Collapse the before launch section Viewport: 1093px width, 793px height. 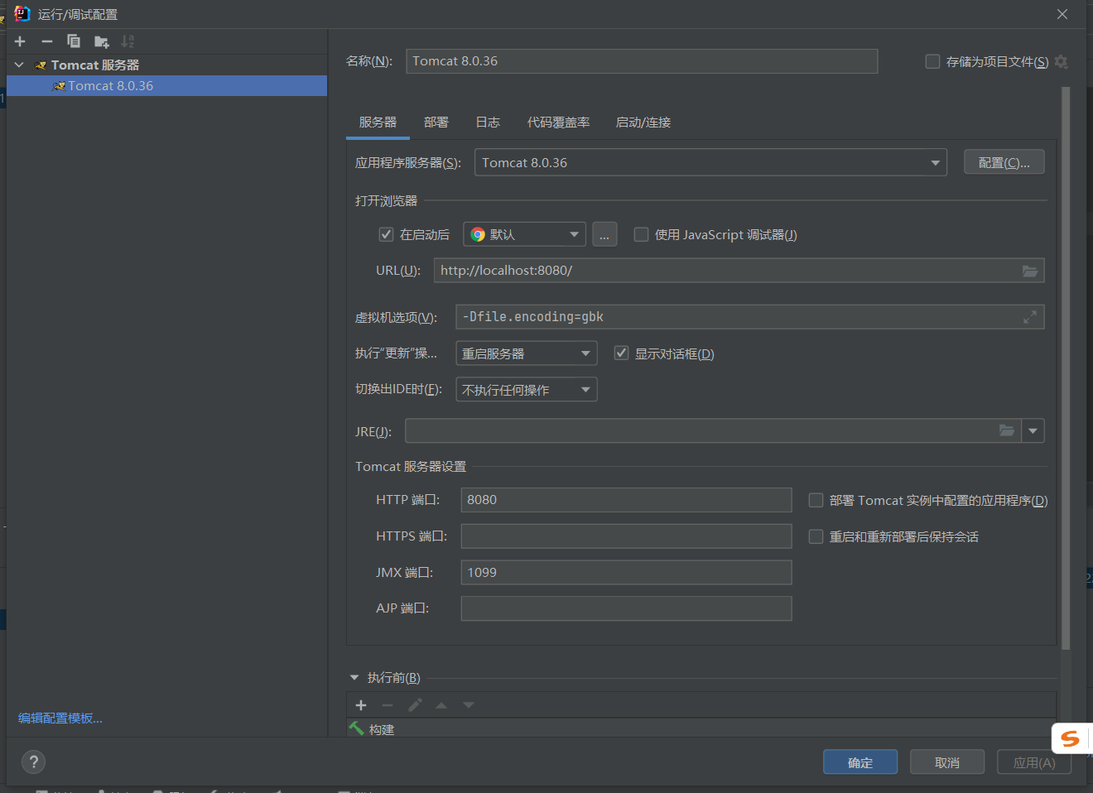click(354, 677)
